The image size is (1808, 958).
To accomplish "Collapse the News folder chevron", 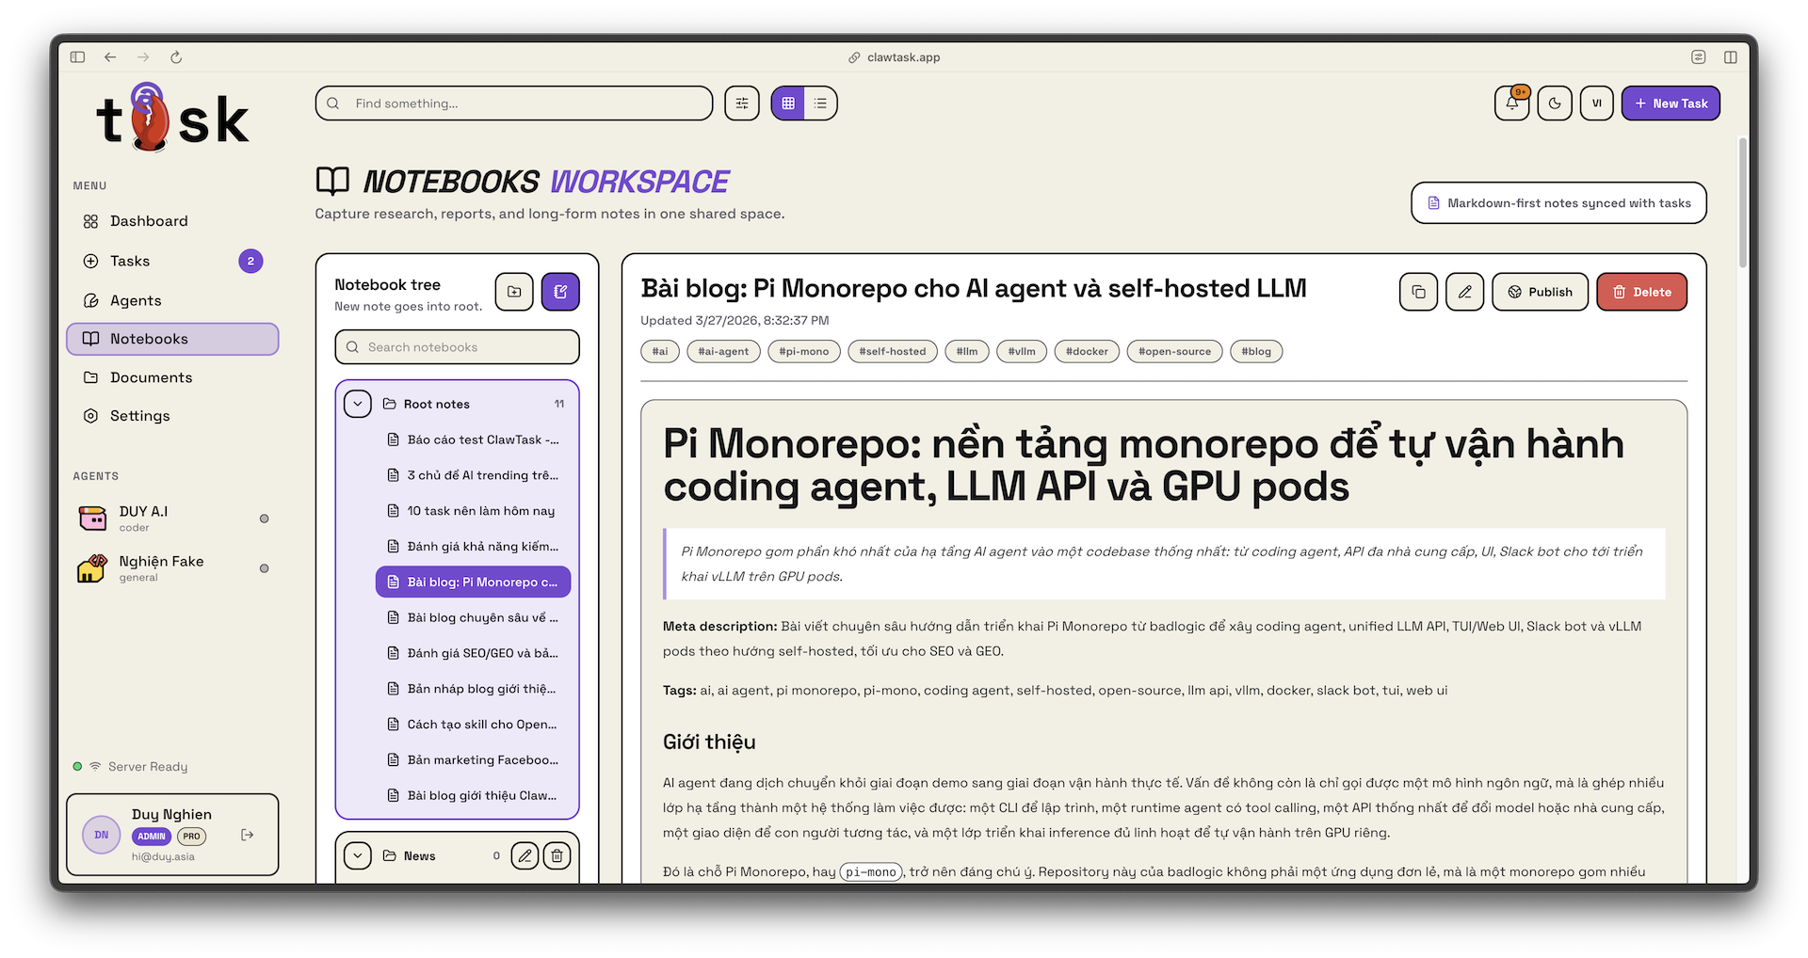I will (x=358, y=855).
